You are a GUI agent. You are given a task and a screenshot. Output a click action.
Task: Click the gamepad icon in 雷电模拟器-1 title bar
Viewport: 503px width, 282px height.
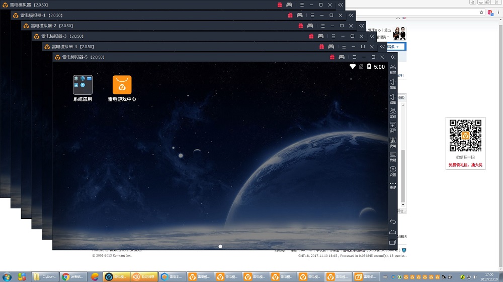(300, 15)
